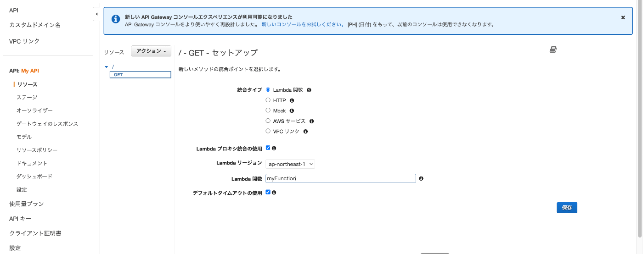Show info for HTTP integration type

(292, 100)
